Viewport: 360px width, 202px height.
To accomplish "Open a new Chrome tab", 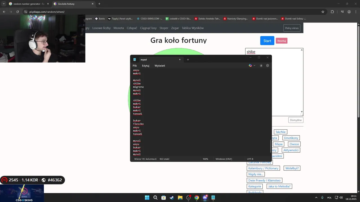I will [x=99, y=4].
